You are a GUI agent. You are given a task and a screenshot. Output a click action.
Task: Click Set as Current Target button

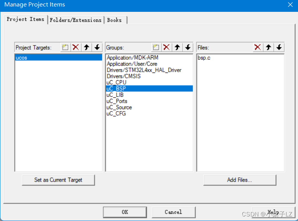click(x=58, y=180)
